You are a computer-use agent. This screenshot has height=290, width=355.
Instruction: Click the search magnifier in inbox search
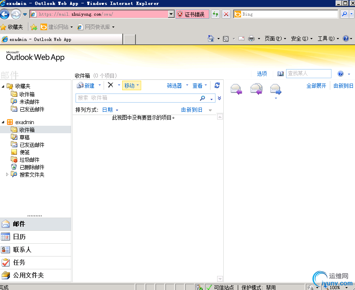click(202, 98)
